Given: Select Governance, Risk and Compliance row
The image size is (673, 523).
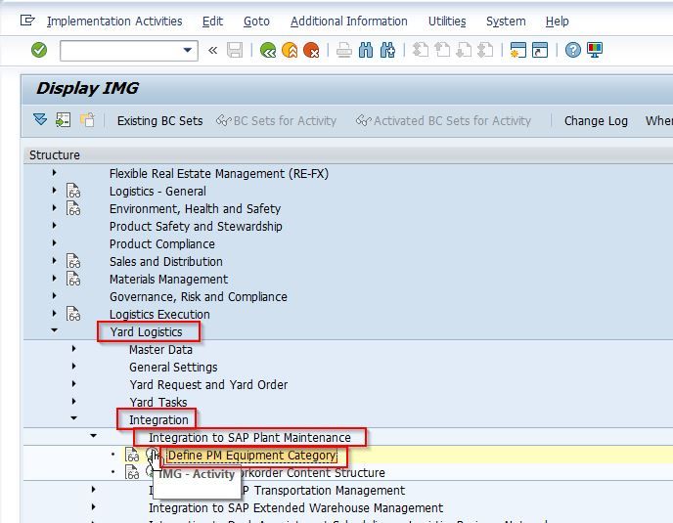Looking at the screenshot, I should coord(199,296).
